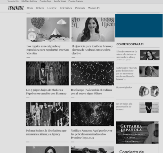
Task: Open the Andrea Duro exercise article headline
Action: coord(92,50)
